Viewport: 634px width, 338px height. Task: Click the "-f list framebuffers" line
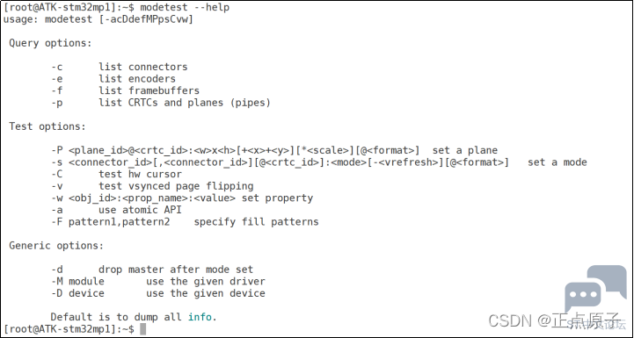[125, 90]
